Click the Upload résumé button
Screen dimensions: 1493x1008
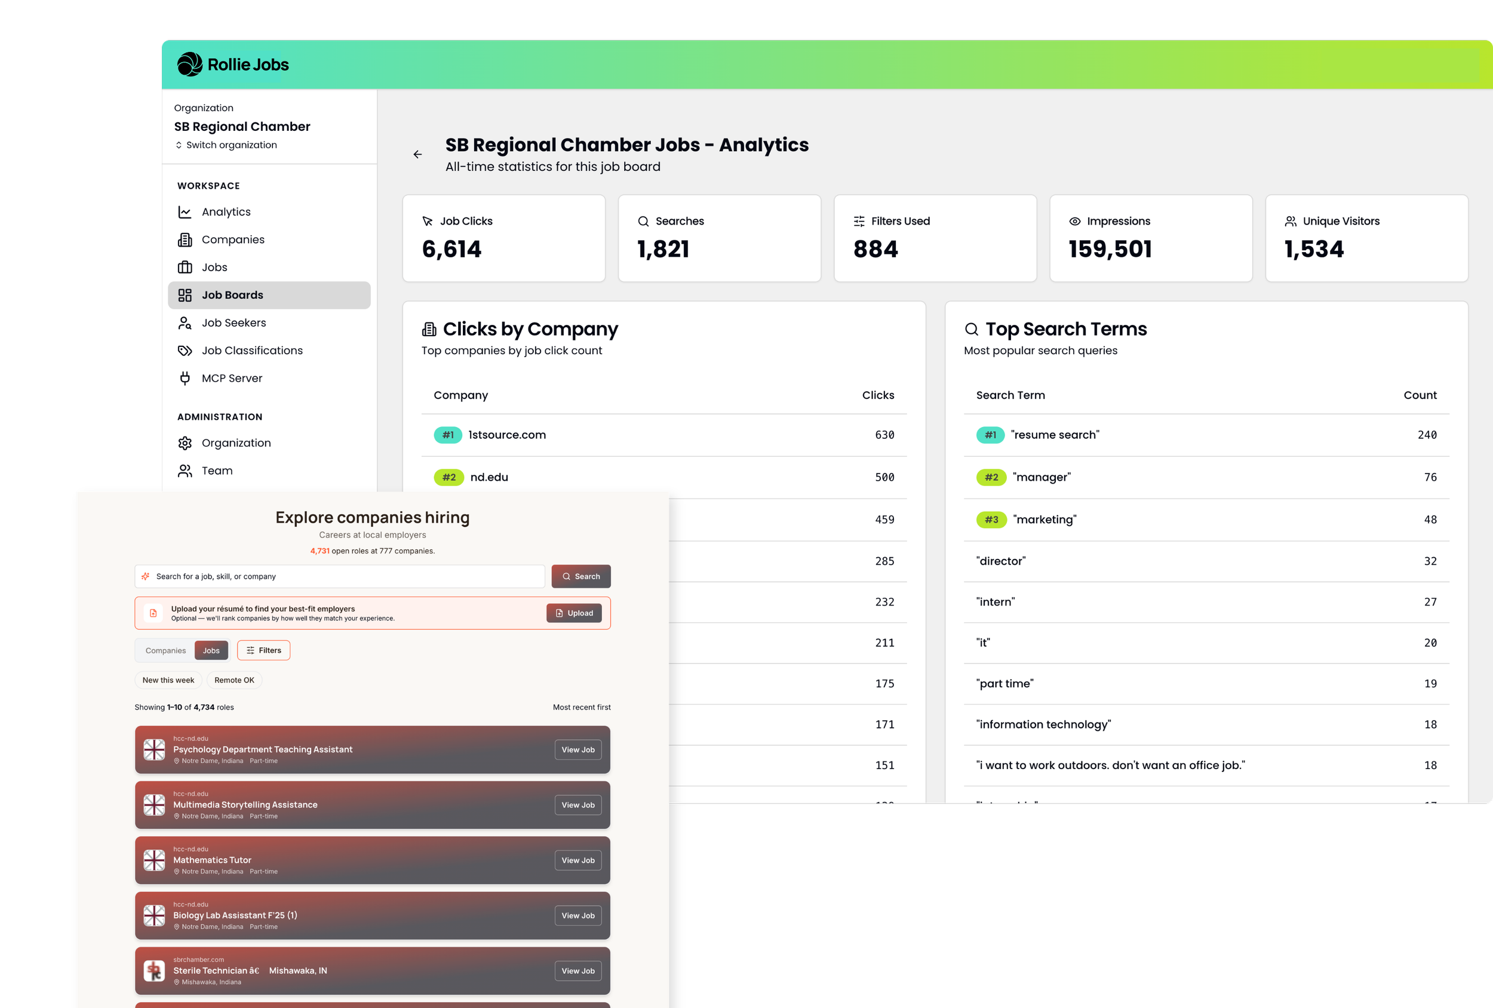click(x=575, y=613)
